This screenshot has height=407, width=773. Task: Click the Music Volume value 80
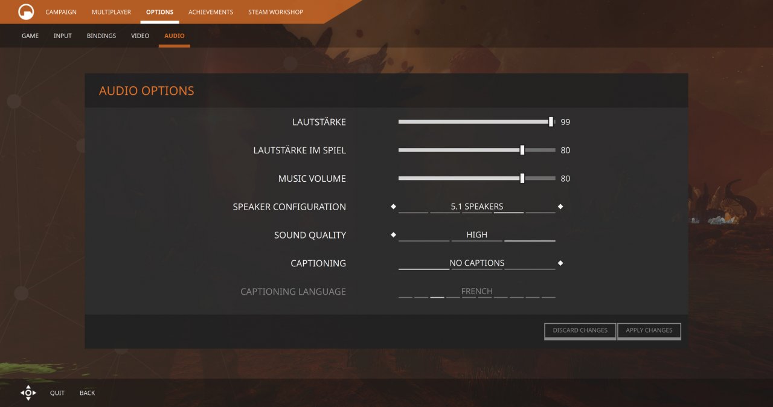(x=565, y=179)
